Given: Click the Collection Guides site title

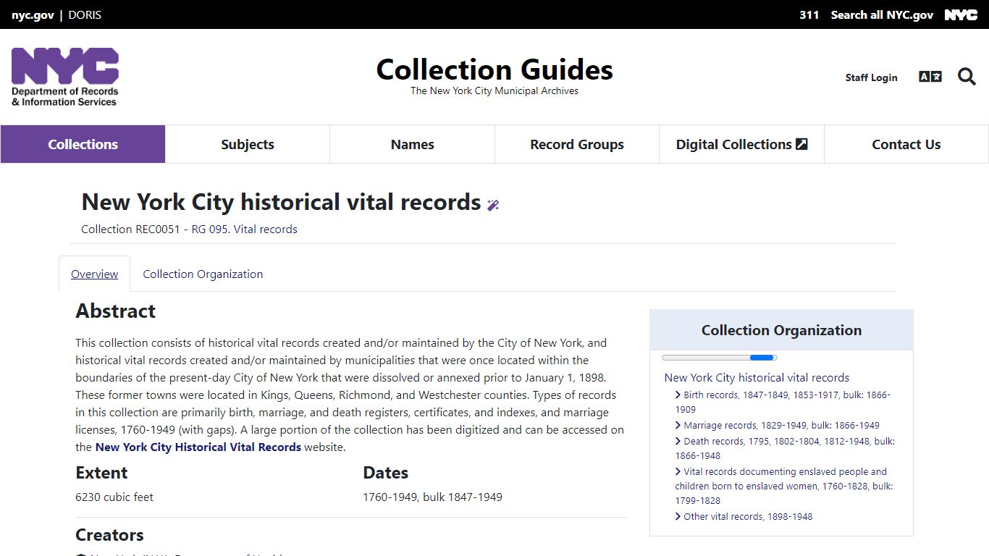Looking at the screenshot, I should 494,69.
